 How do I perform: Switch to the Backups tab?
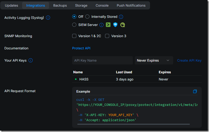[60, 5]
